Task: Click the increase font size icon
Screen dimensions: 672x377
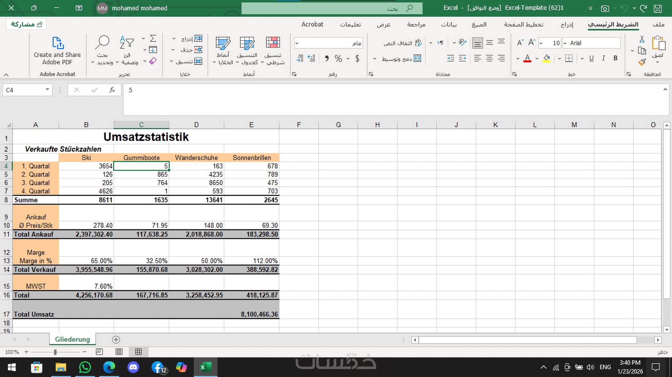Action: point(531,43)
